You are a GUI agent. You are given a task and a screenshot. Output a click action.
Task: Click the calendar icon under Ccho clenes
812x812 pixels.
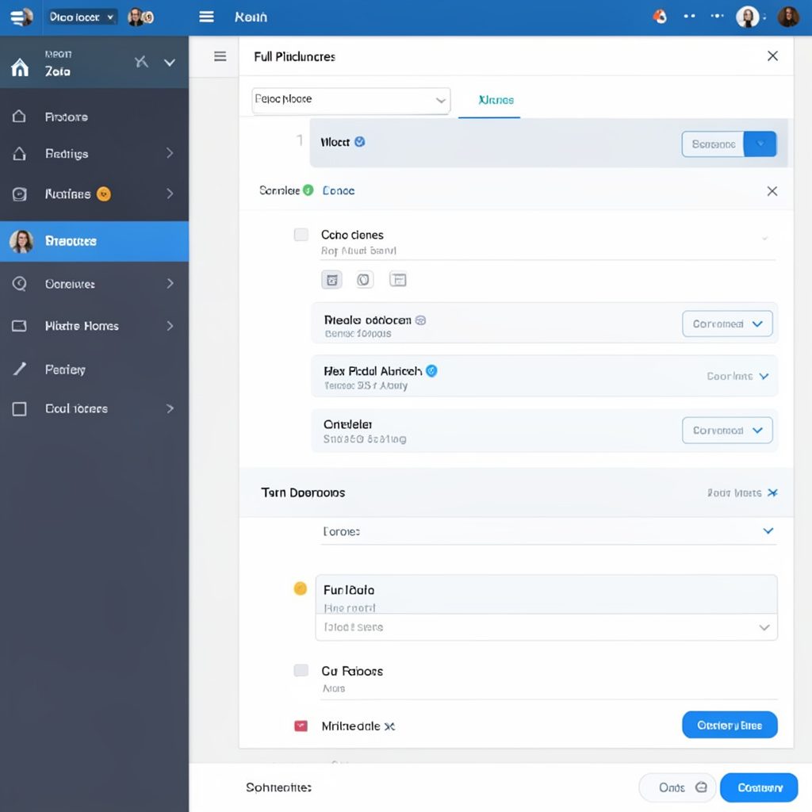coord(332,280)
